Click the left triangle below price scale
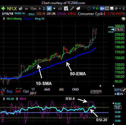This screenshot has height=125, width=126. pyautogui.click(x=113, y=86)
